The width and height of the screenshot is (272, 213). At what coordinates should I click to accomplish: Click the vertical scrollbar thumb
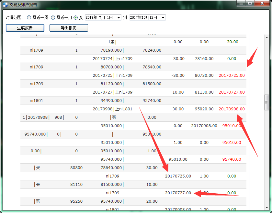[x=266, y=102]
